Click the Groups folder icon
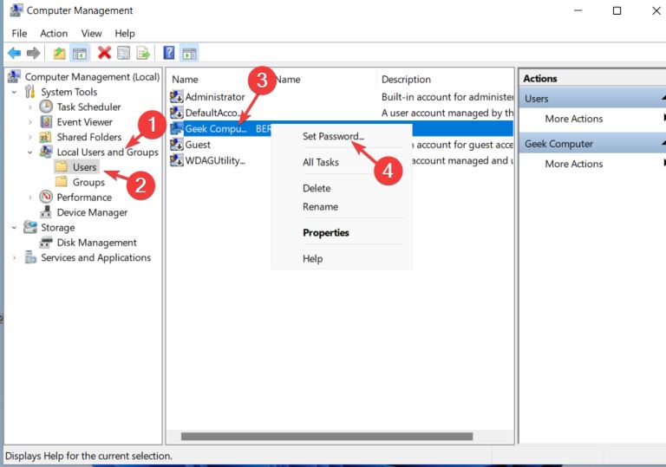This screenshot has height=467, width=666. click(62, 182)
